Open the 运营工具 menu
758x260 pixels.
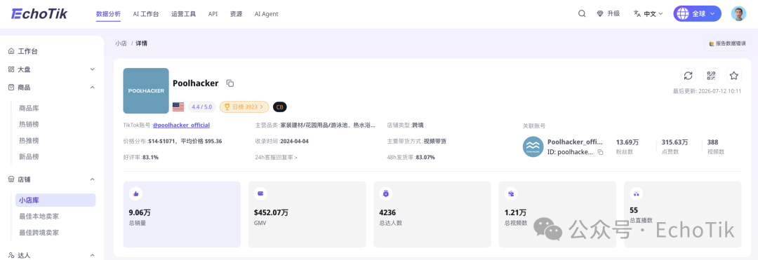point(184,14)
